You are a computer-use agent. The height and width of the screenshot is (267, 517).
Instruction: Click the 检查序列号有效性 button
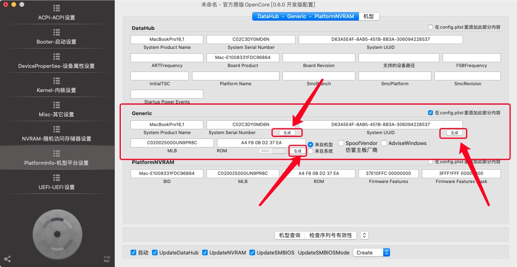click(x=331, y=235)
